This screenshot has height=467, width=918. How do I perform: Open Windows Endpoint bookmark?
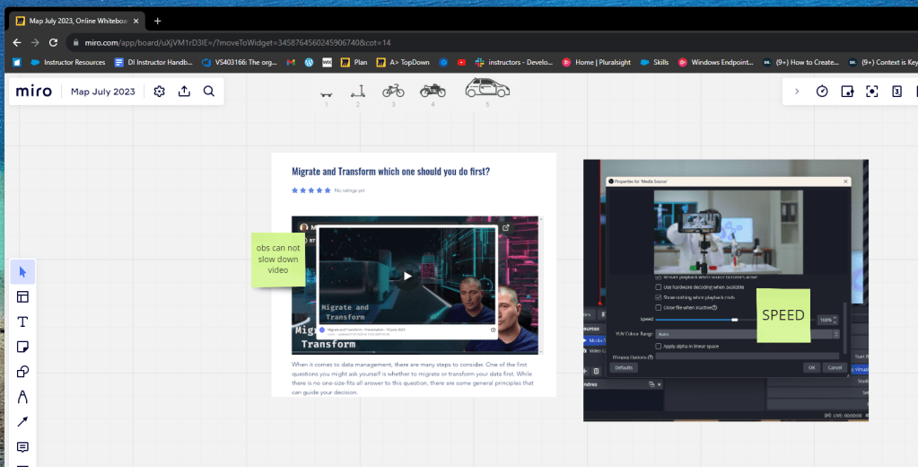coord(715,62)
